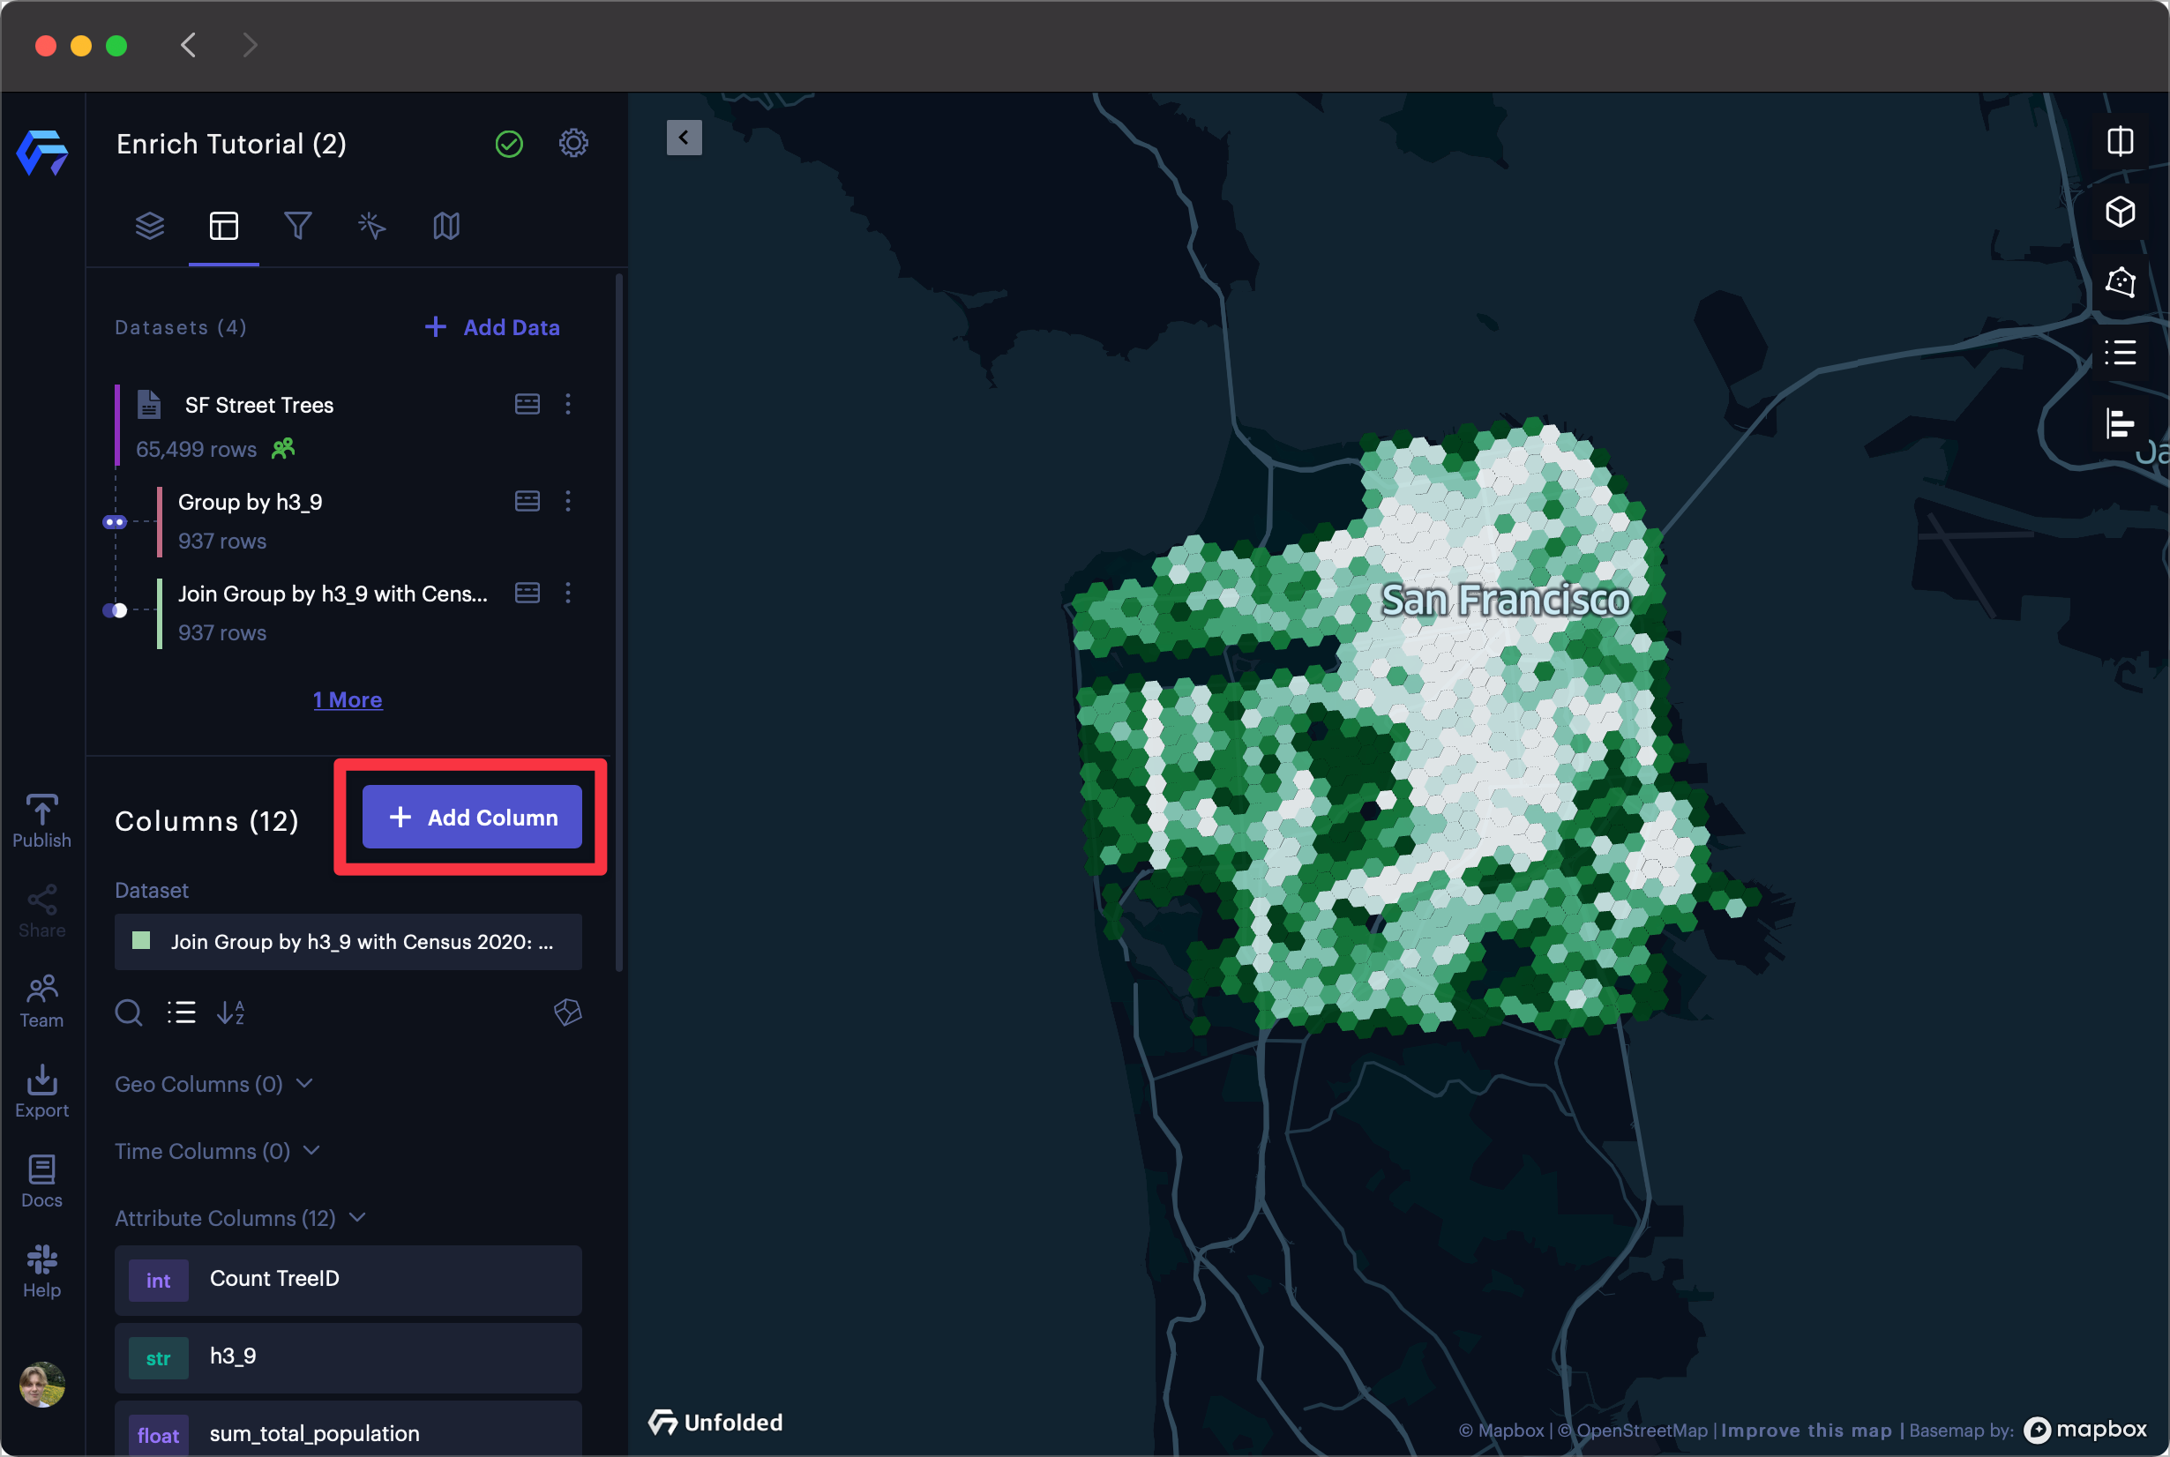Image resolution: width=2170 pixels, height=1457 pixels.
Task: Toggle Group by h3_9 operation switch
Action: pyautogui.click(x=115, y=522)
